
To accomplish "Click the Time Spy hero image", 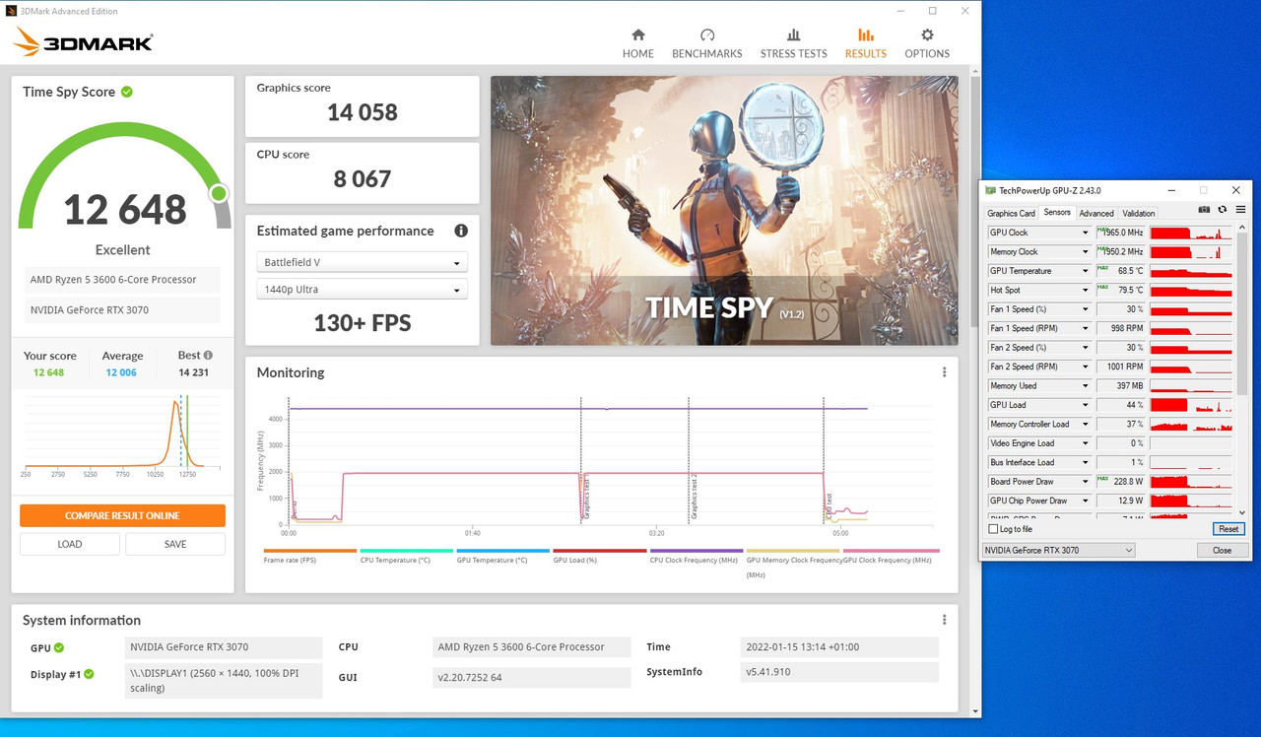I will click(x=724, y=211).
